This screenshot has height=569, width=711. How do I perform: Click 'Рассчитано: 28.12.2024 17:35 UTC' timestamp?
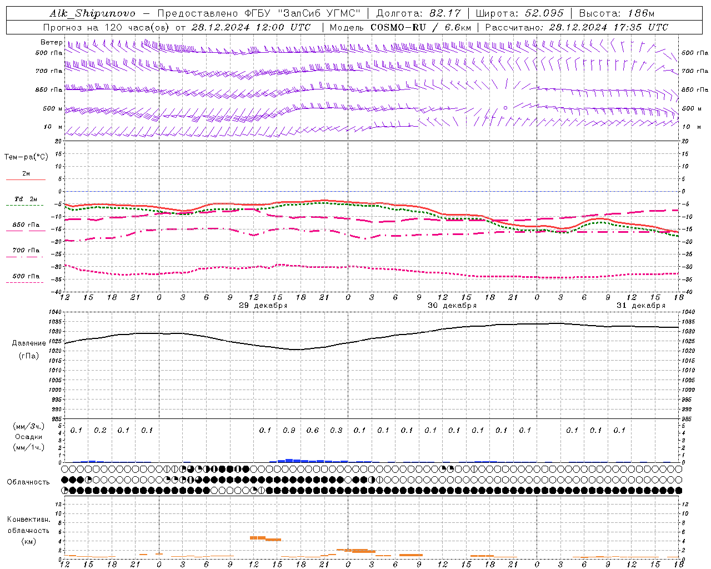pyautogui.click(x=577, y=27)
